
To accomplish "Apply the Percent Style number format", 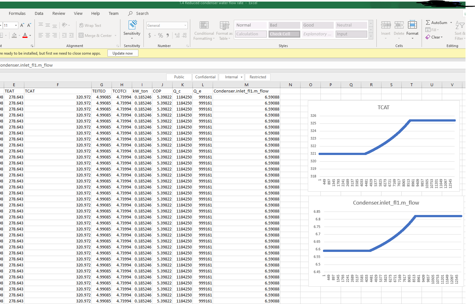I will click(161, 35).
